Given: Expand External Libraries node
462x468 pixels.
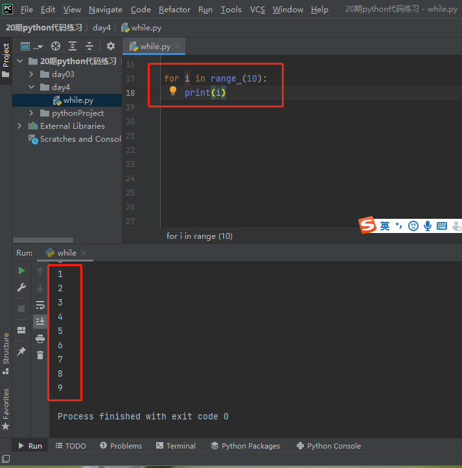Looking at the screenshot, I should pos(19,126).
